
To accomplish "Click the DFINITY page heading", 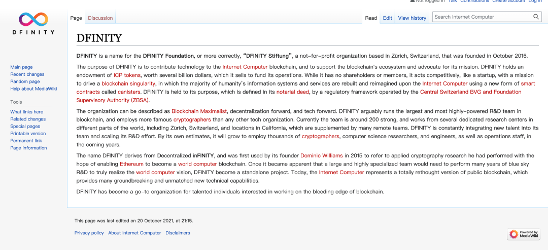I will click(x=99, y=38).
